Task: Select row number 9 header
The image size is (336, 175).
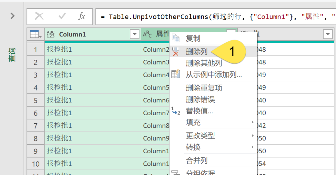Action: click(35, 151)
